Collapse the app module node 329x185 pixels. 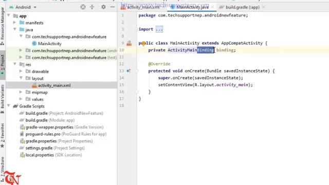pyautogui.click(x=9, y=15)
